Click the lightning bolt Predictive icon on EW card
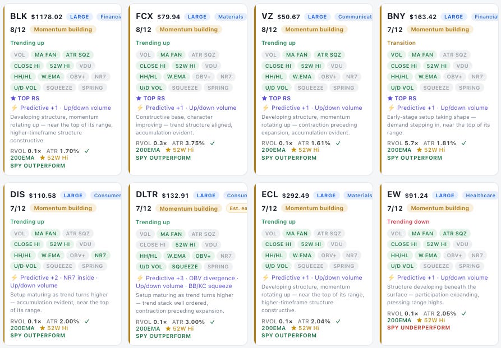 [x=390, y=277]
